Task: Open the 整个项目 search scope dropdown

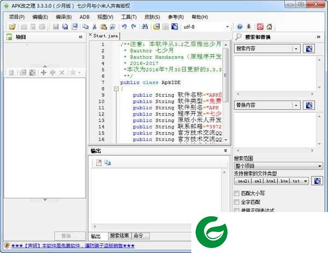Action: click(x=319, y=166)
